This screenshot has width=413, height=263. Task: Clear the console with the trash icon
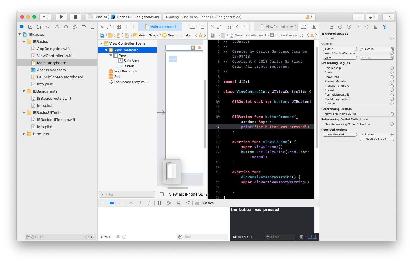302,237
